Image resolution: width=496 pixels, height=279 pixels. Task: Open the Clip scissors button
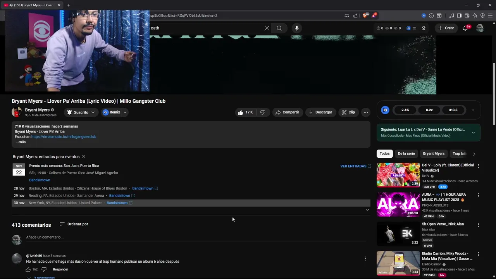click(348, 112)
